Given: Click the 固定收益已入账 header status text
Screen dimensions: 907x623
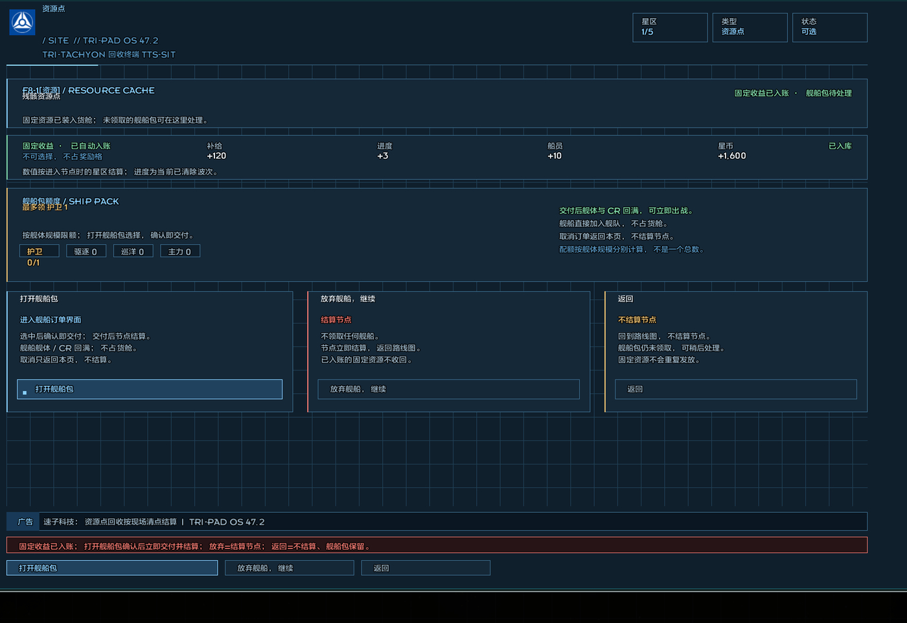Looking at the screenshot, I should [x=761, y=93].
